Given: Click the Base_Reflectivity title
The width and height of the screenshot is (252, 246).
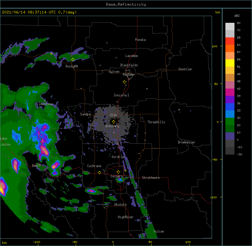Looking at the screenshot, I should 126,4.
